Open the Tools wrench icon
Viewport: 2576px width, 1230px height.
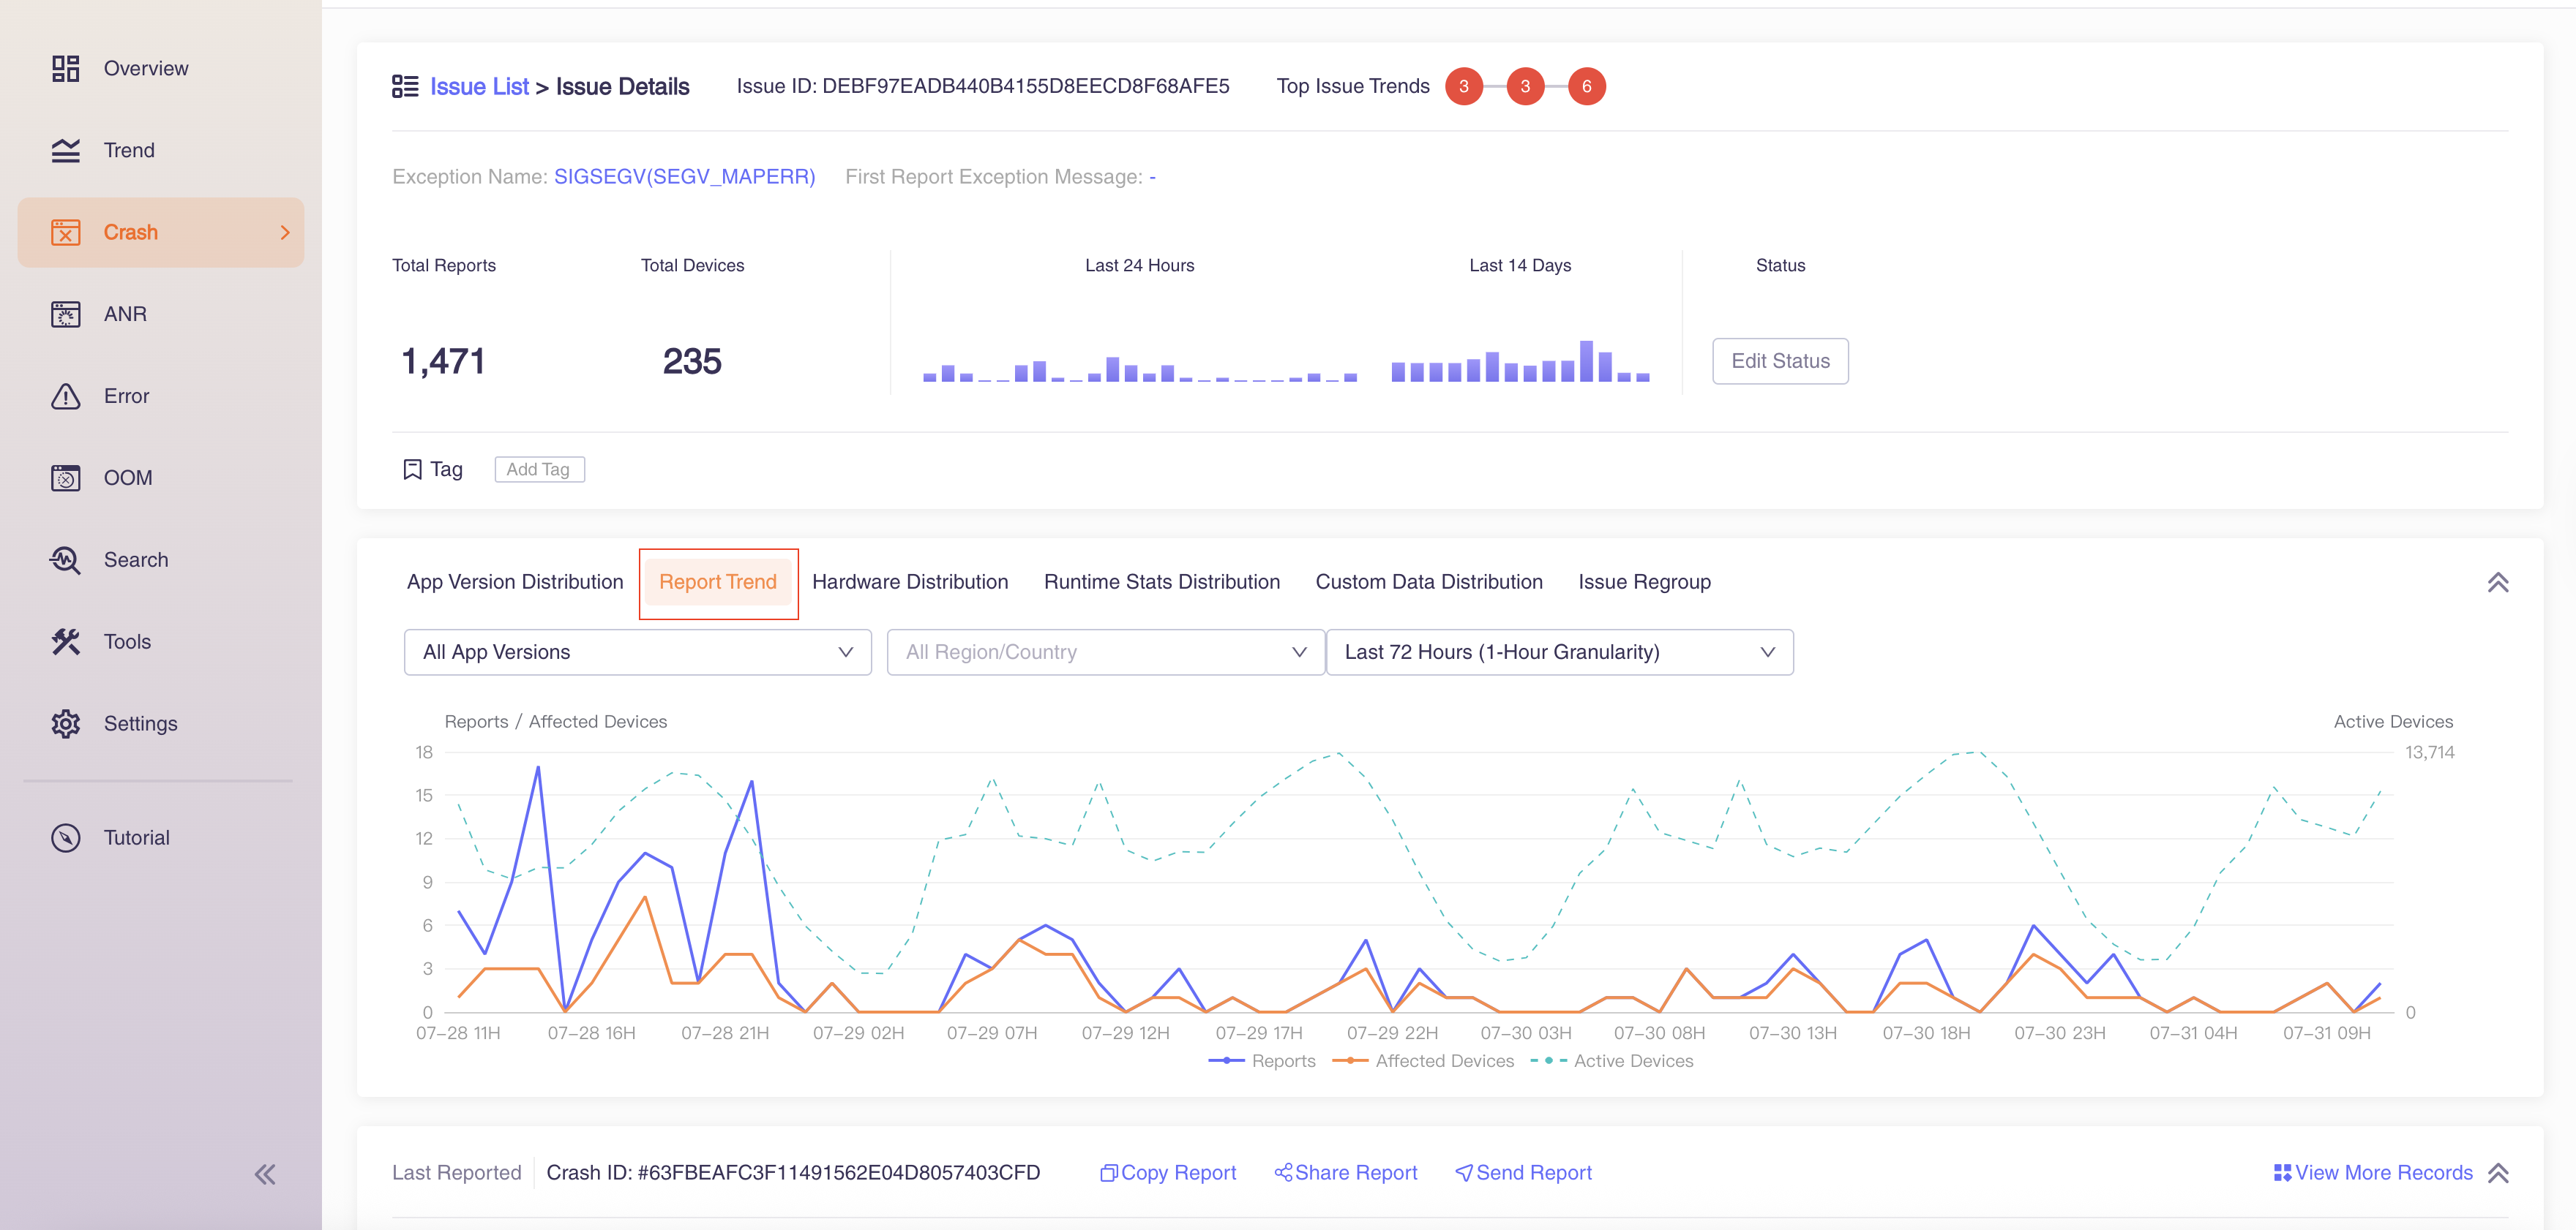point(65,641)
